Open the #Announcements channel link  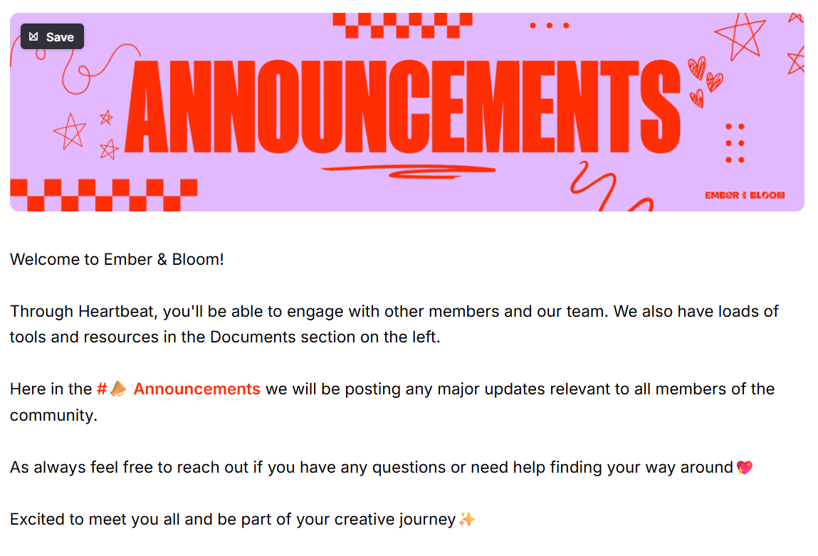pyautogui.click(x=196, y=389)
